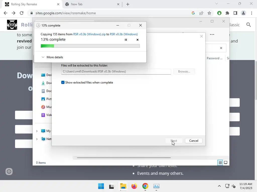Switch Explorer to details view
The width and height of the screenshot is (257, 192).
pyautogui.click(x=220, y=162)
